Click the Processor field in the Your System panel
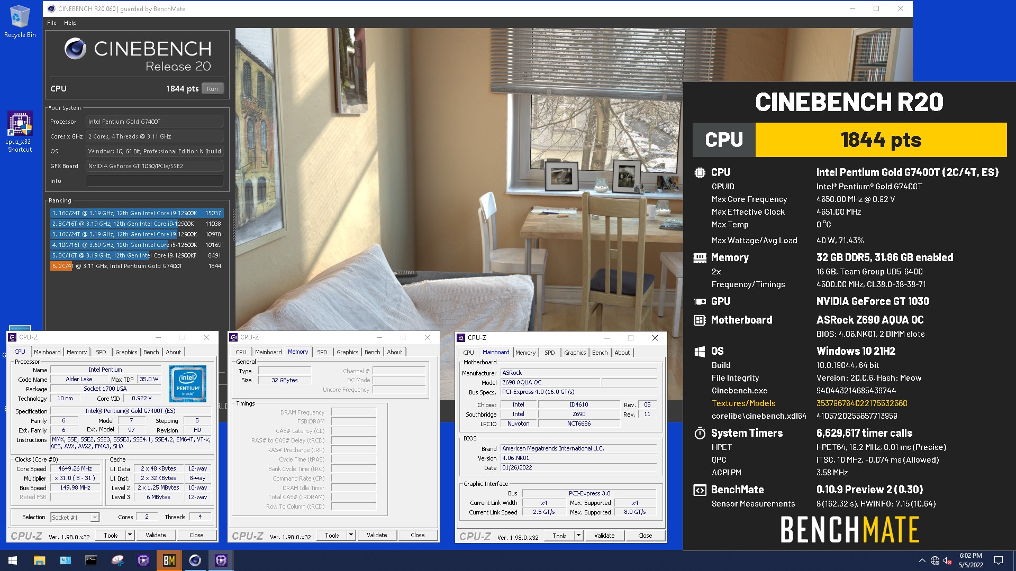 tap(155, 122)
